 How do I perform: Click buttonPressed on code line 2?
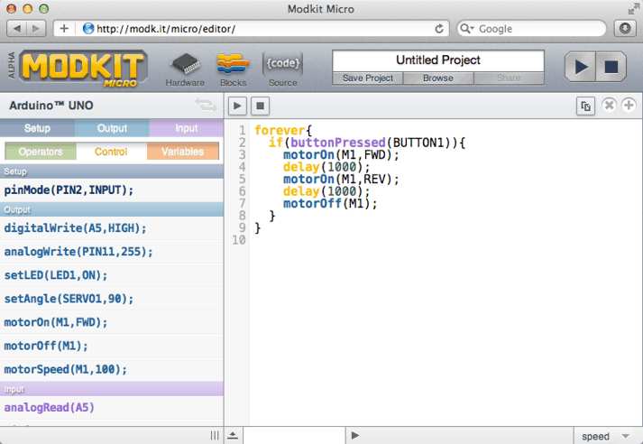pos(338,143)
